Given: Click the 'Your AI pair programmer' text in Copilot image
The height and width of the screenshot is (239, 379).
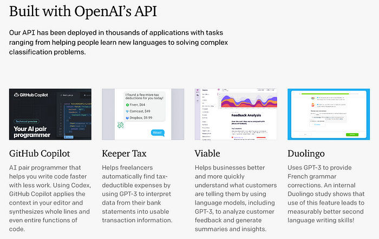Looking at the screenshot, I should tap(32, 132).
